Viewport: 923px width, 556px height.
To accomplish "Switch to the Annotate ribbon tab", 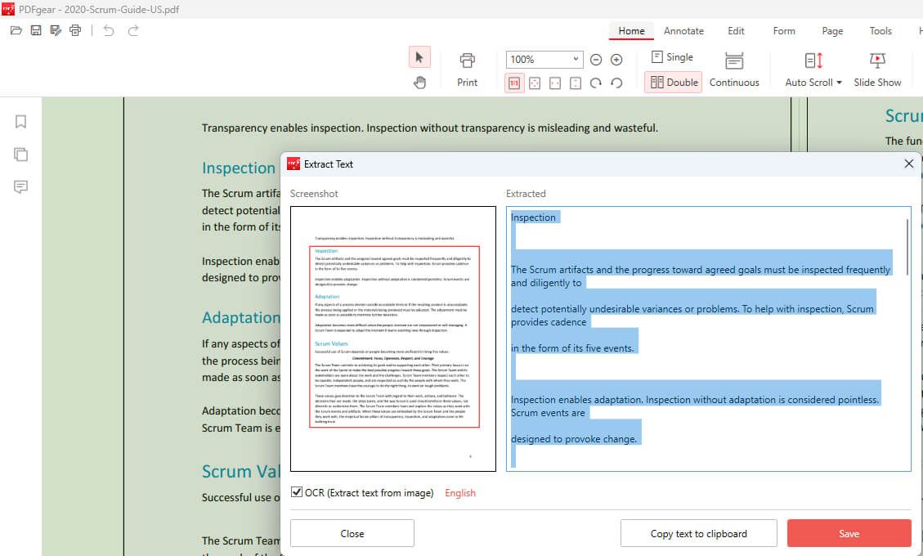I will point(683,30).
